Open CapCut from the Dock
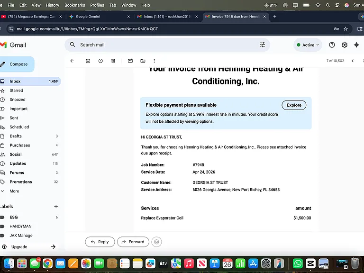 click(310, 264)
